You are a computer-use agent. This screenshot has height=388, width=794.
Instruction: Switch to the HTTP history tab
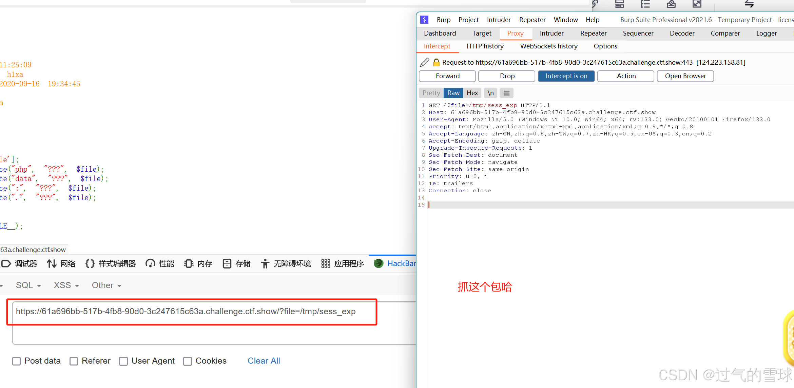pos(485,46)
